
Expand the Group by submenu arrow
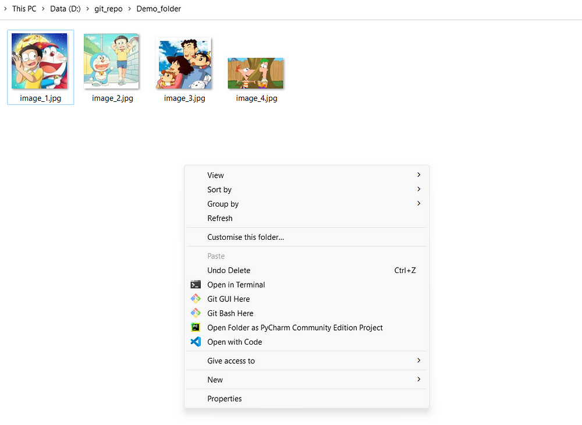click(x=418, y=203)
